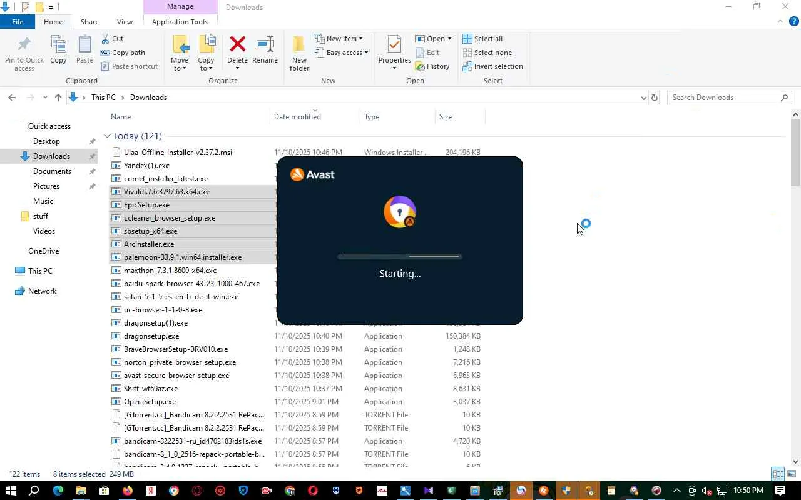Open the address bar history dropdown
Screen dimensions: 801x500
click(x=643, y=97)
